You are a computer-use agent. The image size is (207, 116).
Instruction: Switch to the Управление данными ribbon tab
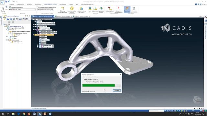(87, 5)
